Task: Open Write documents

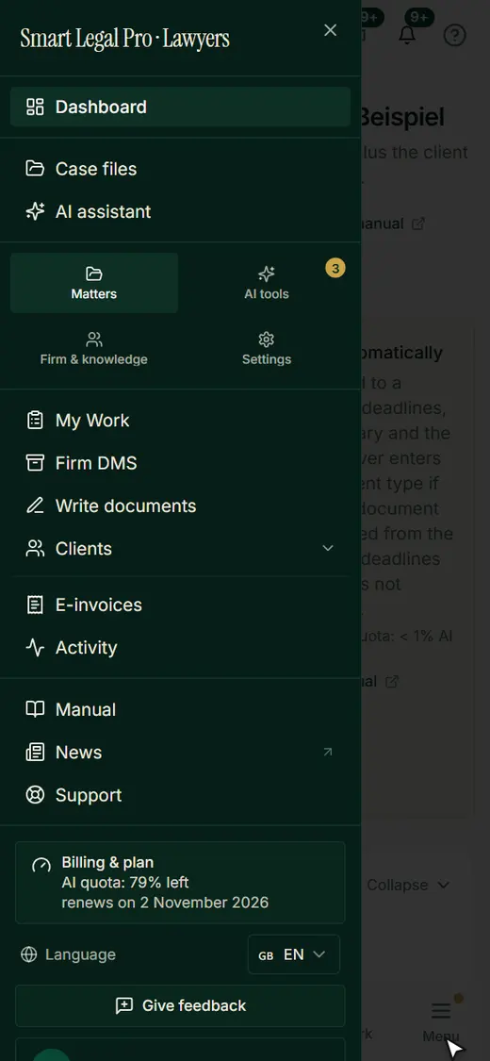Action: click(180, 506)
